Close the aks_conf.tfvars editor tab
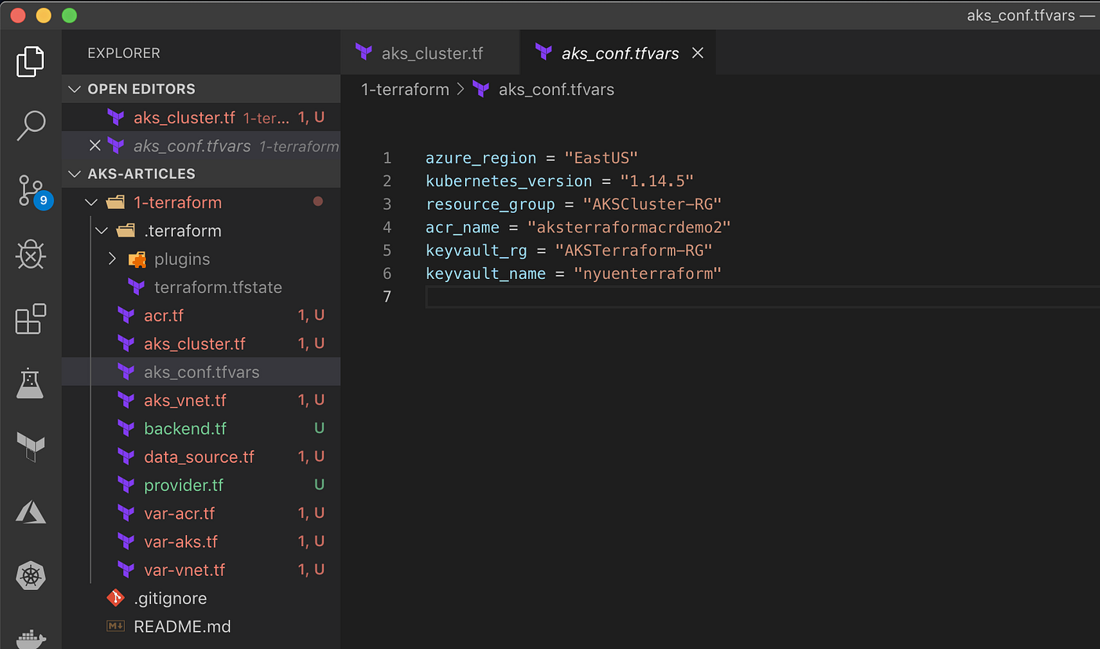This screenshot has height=649, width=1100. tap(697, 53)
